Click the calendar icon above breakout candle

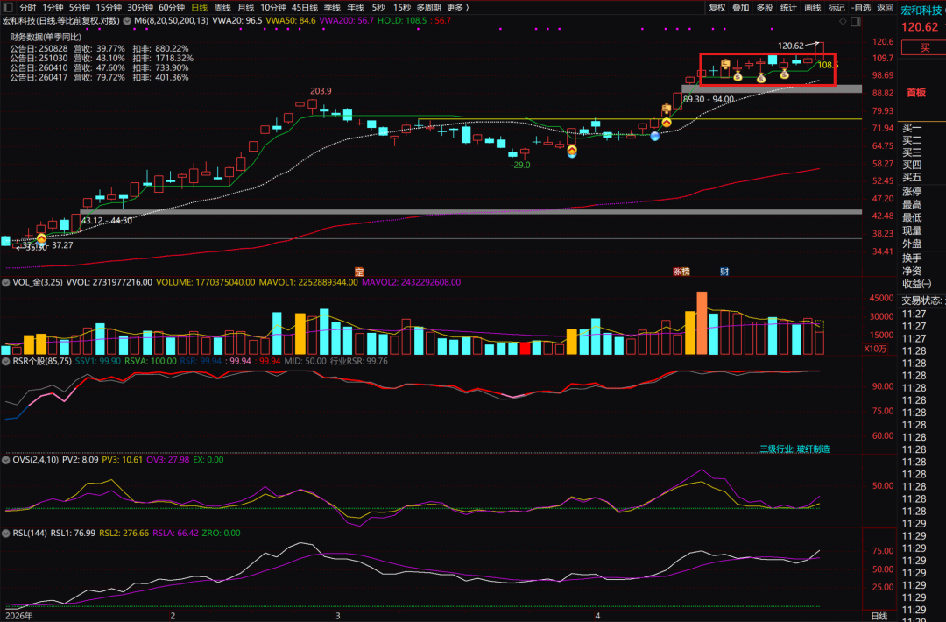point(666,110)
